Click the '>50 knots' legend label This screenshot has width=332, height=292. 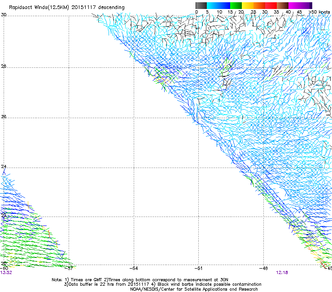tap(319, 12)
